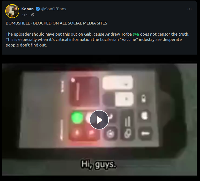Click the red glowing lower-left toggle in video
Image resolution: width=200 pixels, height=181 pixels.
point(77,133)
